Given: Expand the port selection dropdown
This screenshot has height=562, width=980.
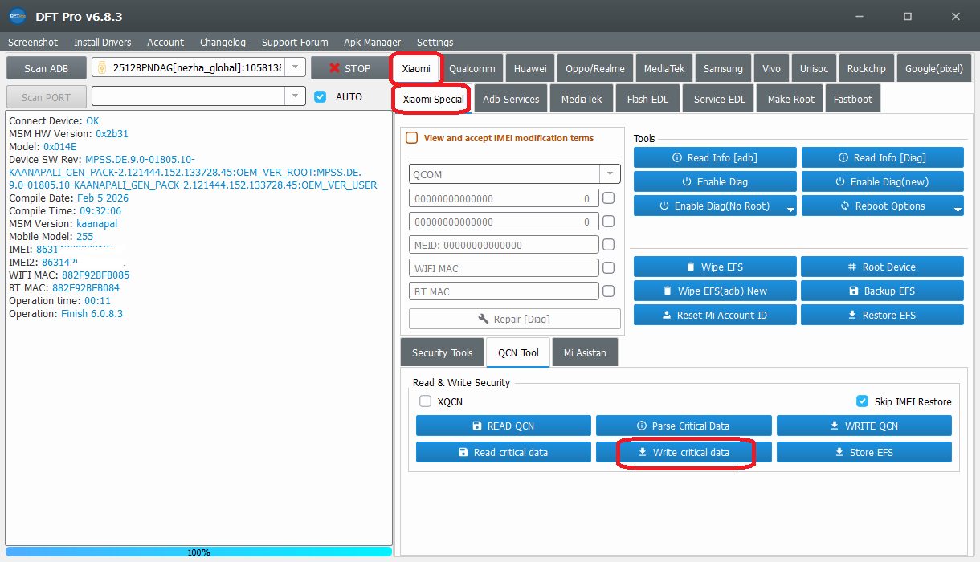Looking at the screenshot, I should (296, 96).
